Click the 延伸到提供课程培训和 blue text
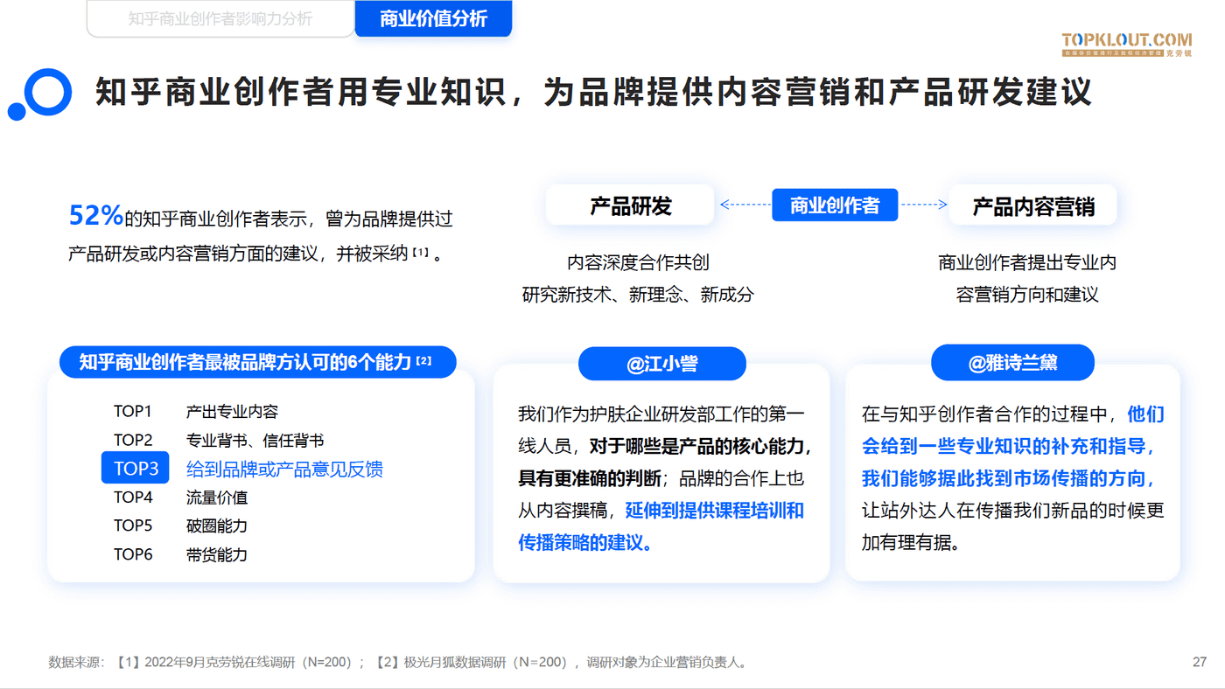 (x=714, y=511)
